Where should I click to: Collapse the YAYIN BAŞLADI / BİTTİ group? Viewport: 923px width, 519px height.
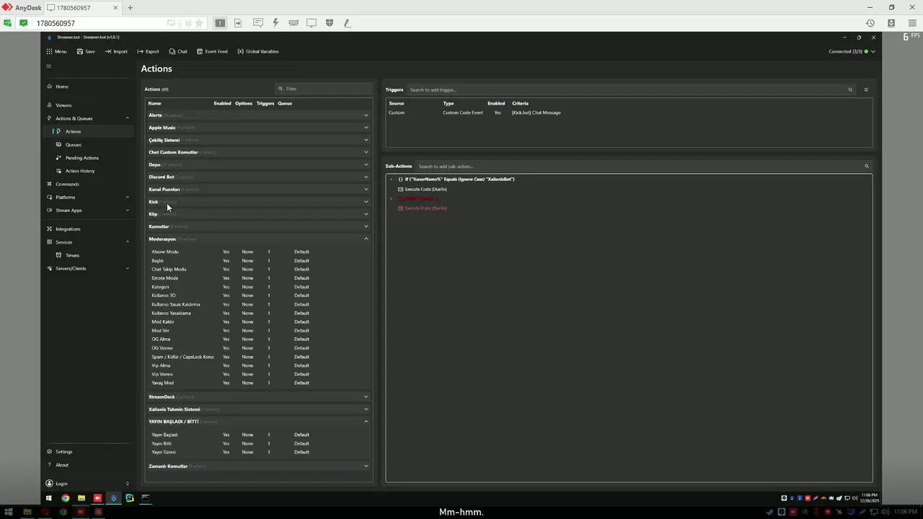pyautogui.click(x=366, y=421)
